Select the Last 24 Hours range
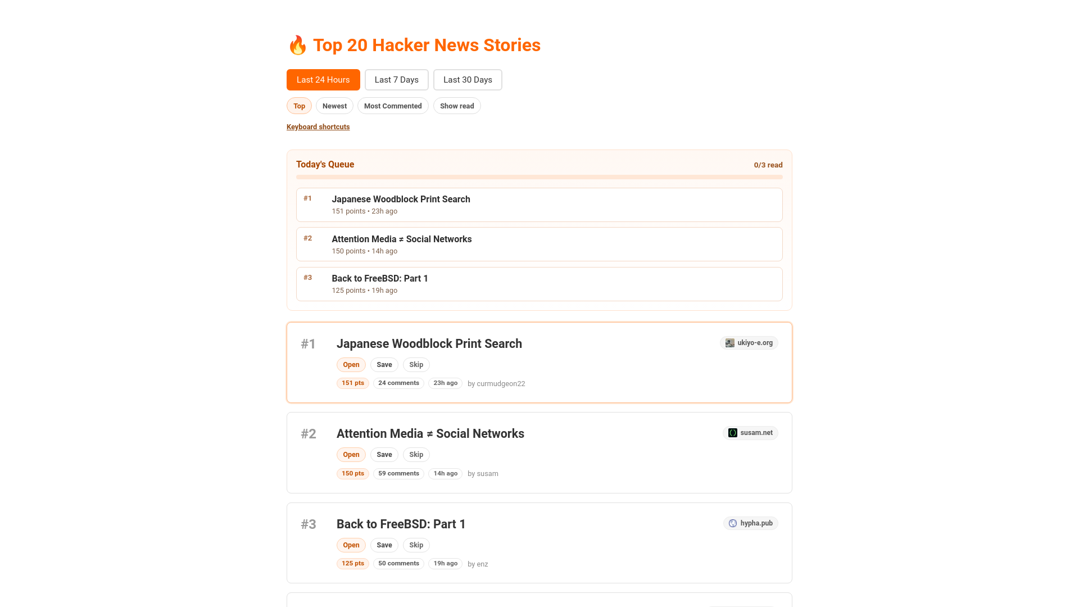This screenshot has height=607, width=1079. tap(323, 80)
